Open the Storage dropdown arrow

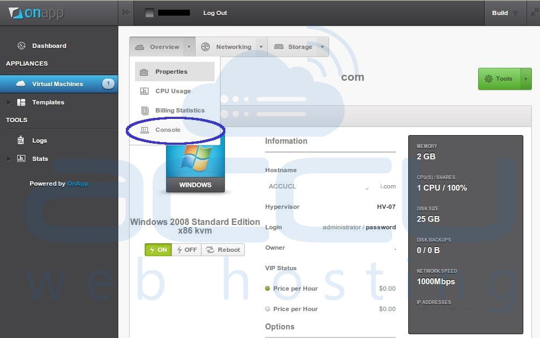click(x=322, y=47)
